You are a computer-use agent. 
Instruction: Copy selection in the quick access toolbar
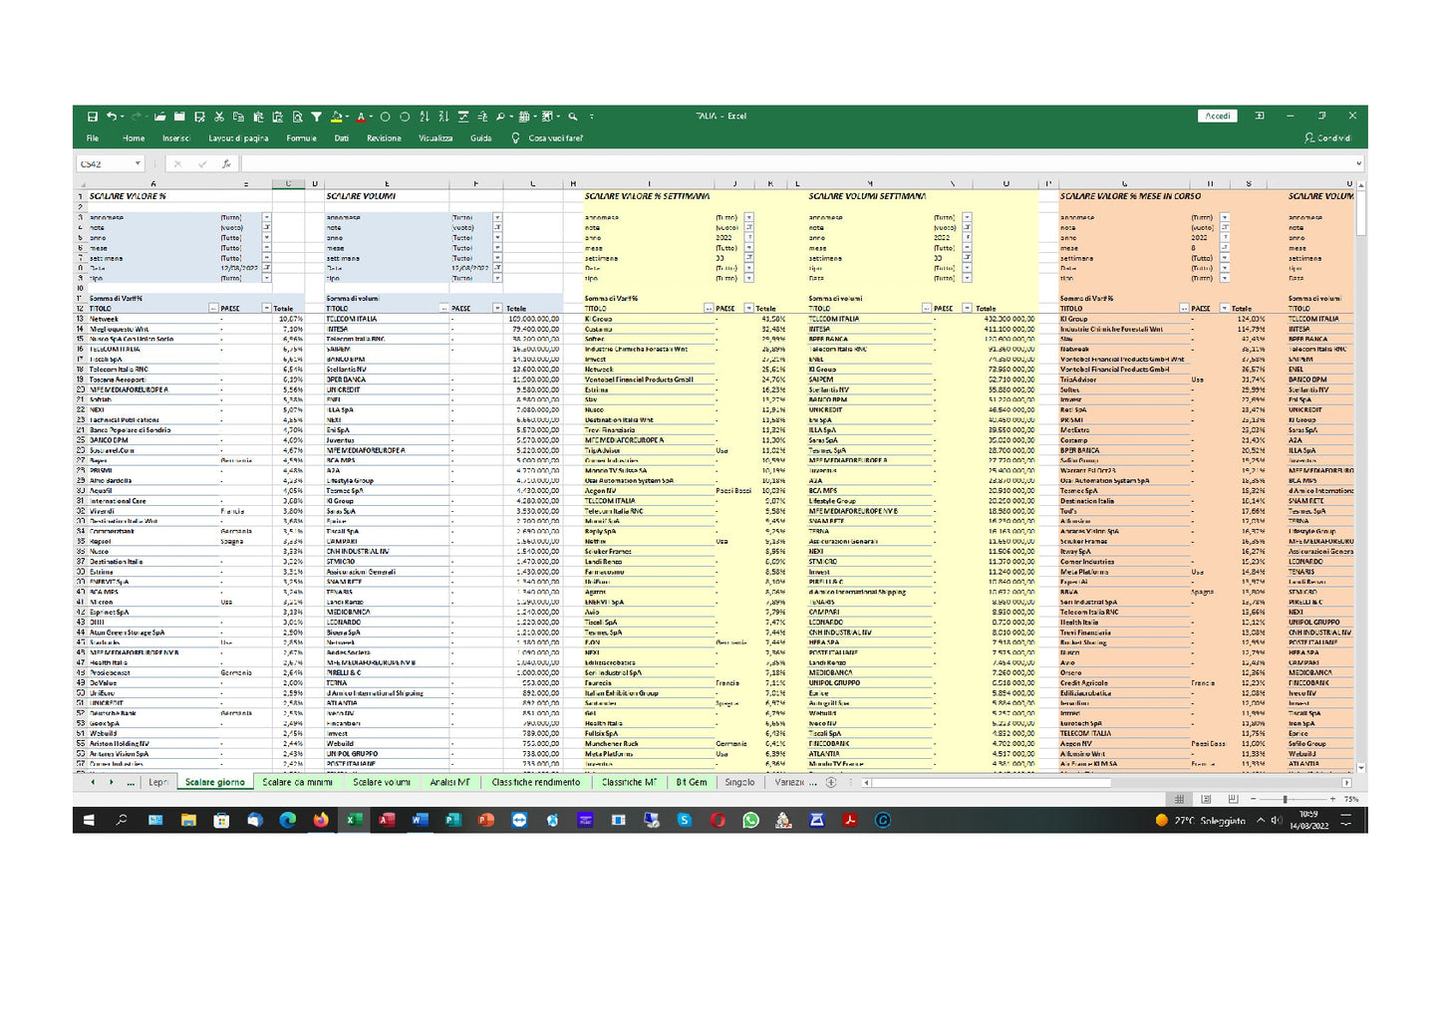coord(239,117)
